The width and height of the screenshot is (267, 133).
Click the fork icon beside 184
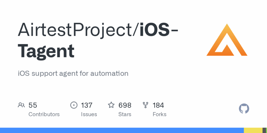click(145, 105)
